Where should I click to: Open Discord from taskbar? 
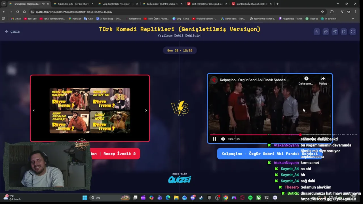click(193, 198)
